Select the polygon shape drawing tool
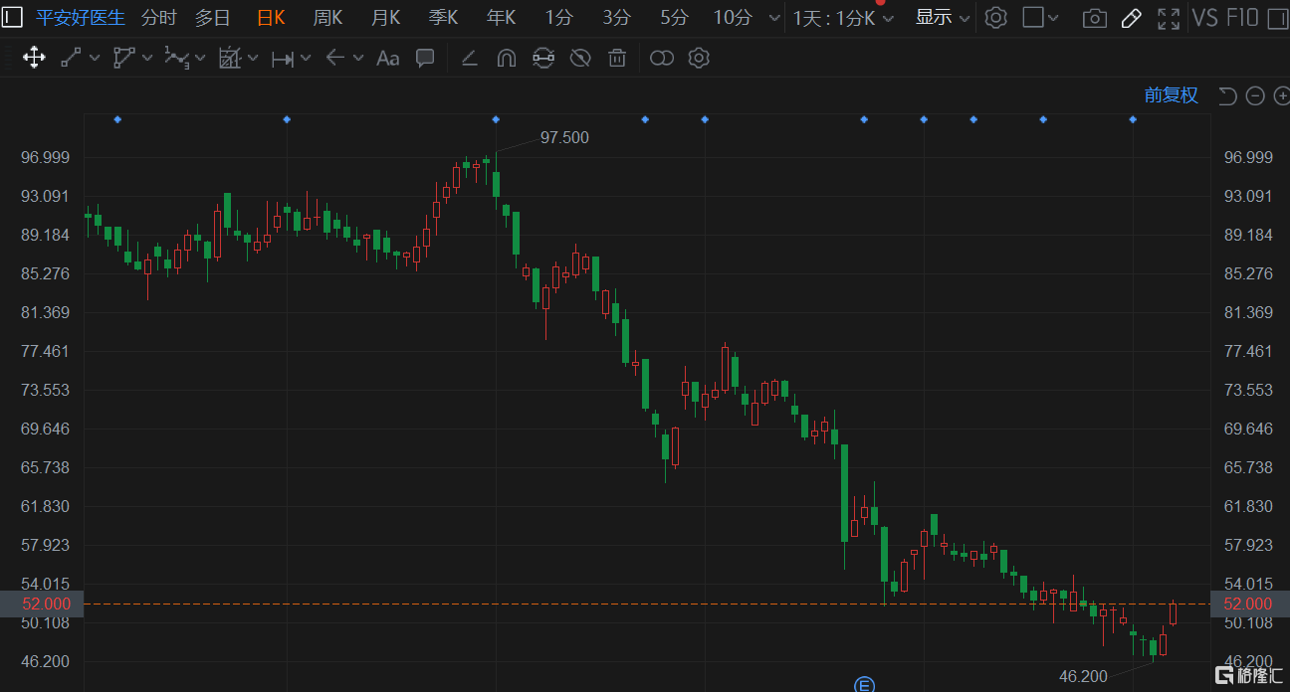This screenshot has height=692, width=1290. 123,58
